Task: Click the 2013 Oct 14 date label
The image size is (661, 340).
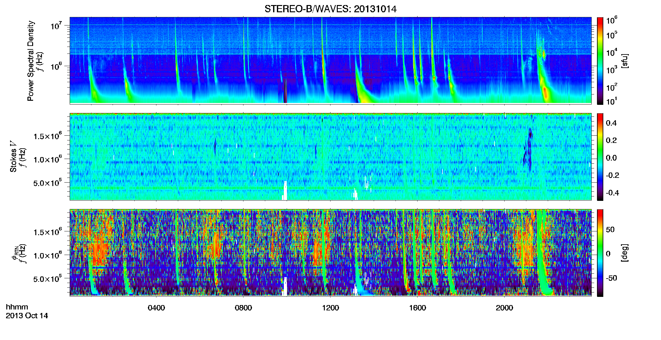Action: [27, 316]
